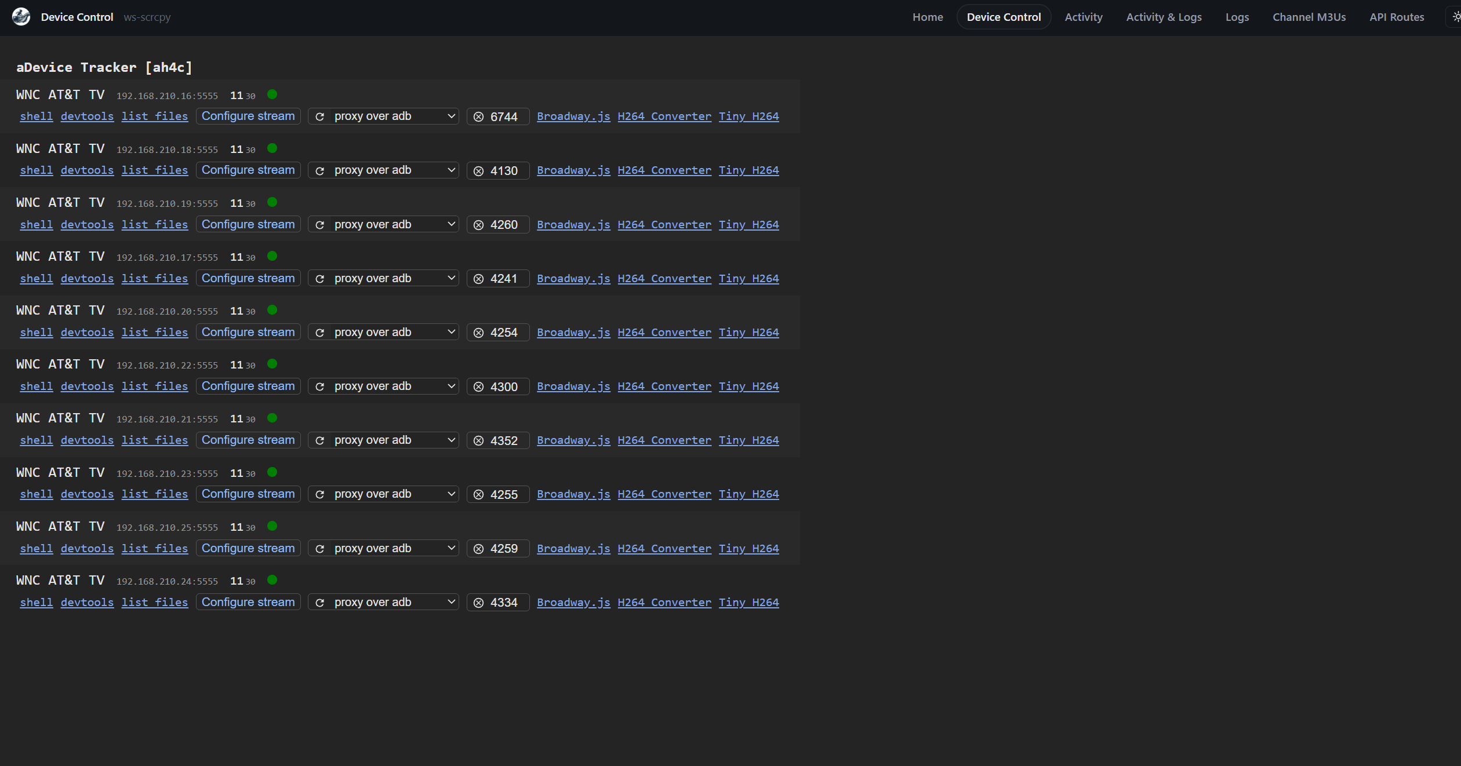Screen dimensions: 1461x766
Task: Kill server process 4260 with the X icon
Action: (x=478, y=225)
